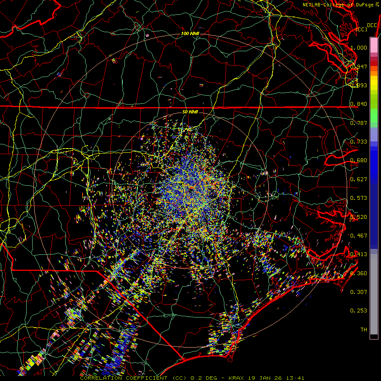Click the 0.840 scale value

[x=359, y=104]
